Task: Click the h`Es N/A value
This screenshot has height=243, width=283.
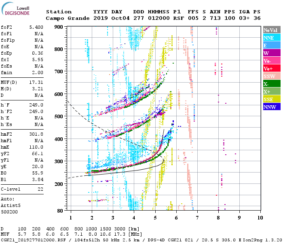Action: click(x=39, y=124)
